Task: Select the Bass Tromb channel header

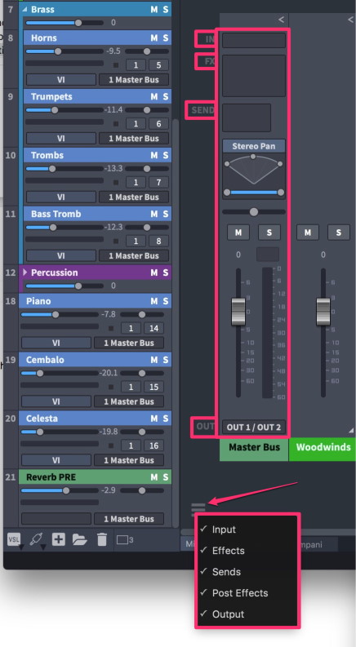Action: (x=97, y=214)
